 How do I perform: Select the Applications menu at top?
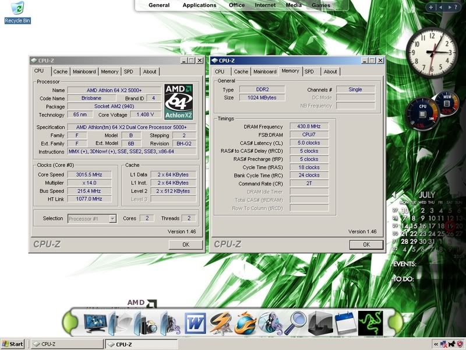pyautogui.click(x=199, y=5)
